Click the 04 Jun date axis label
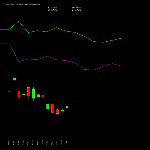This screenshot has width=150, height=150. tap(23, 143)
